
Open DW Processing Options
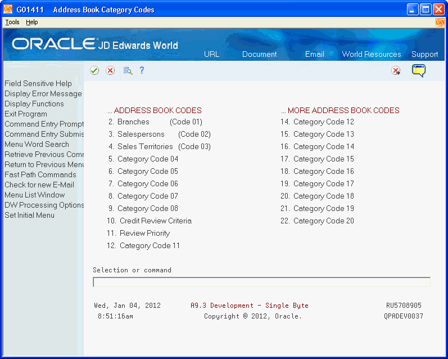[44, 205]
